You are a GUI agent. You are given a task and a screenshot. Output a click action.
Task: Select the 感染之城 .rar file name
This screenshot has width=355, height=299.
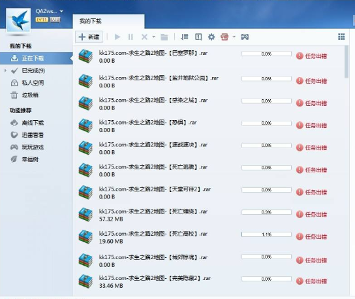click(x=153, y=100)
